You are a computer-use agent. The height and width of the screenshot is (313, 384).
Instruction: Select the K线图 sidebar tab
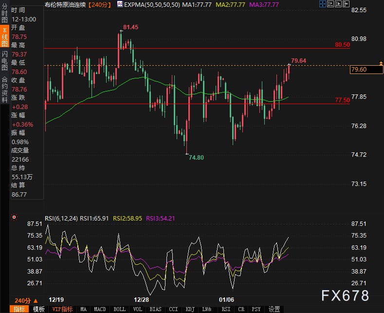tap(4, 37)
